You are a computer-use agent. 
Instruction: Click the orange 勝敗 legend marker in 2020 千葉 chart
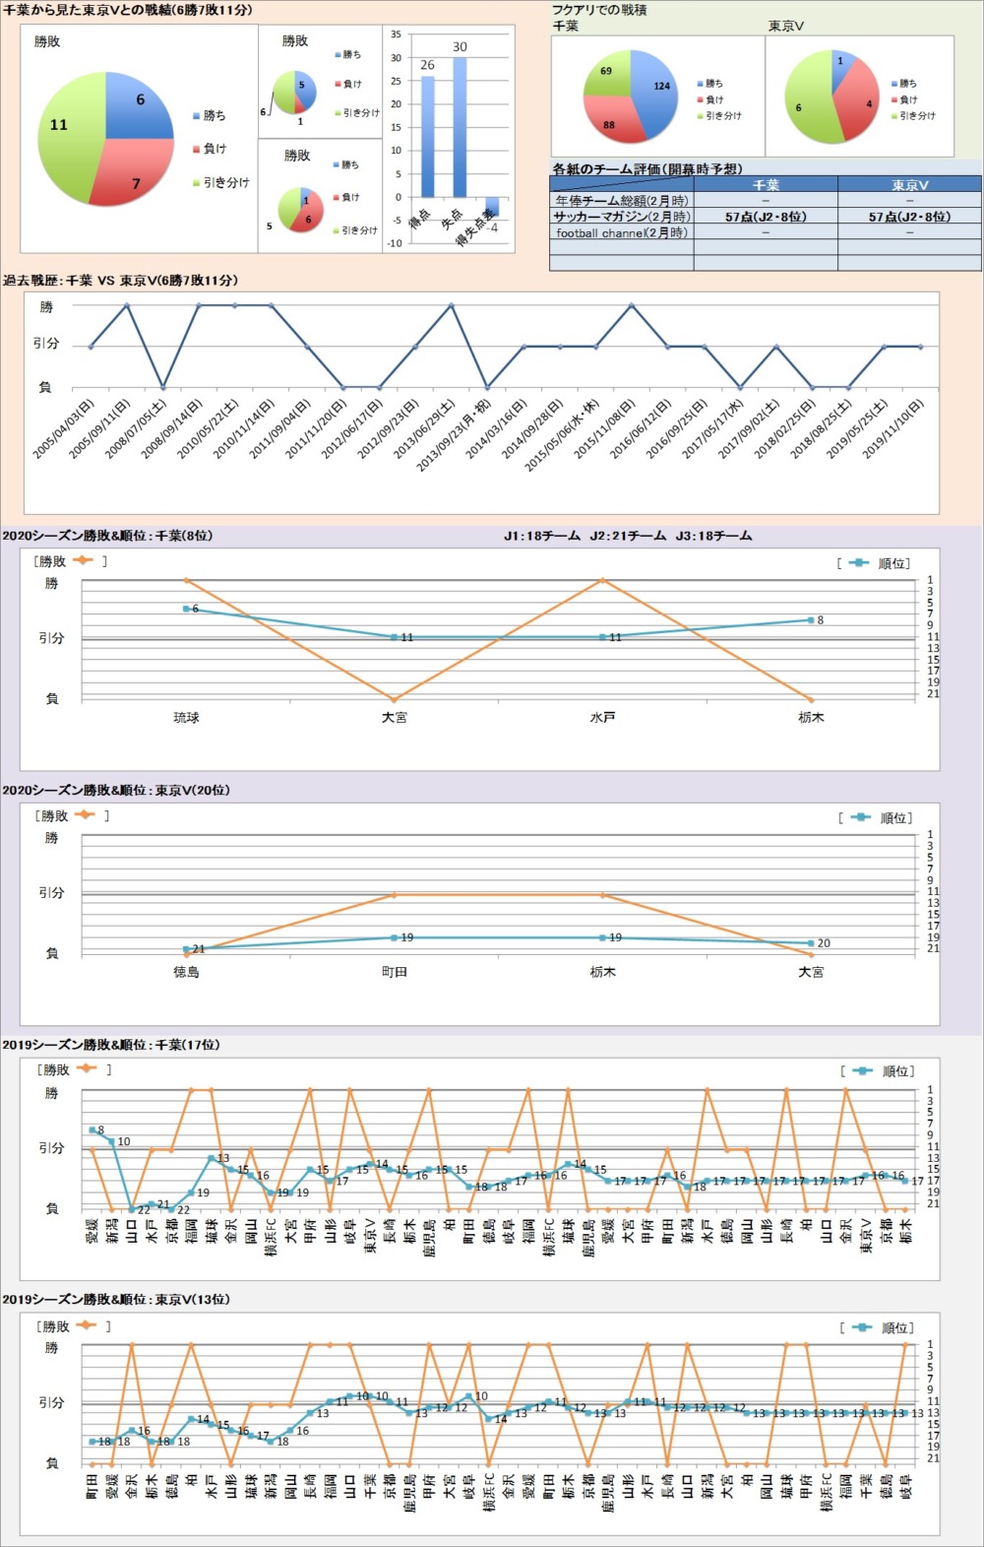(x=83, y=560)
